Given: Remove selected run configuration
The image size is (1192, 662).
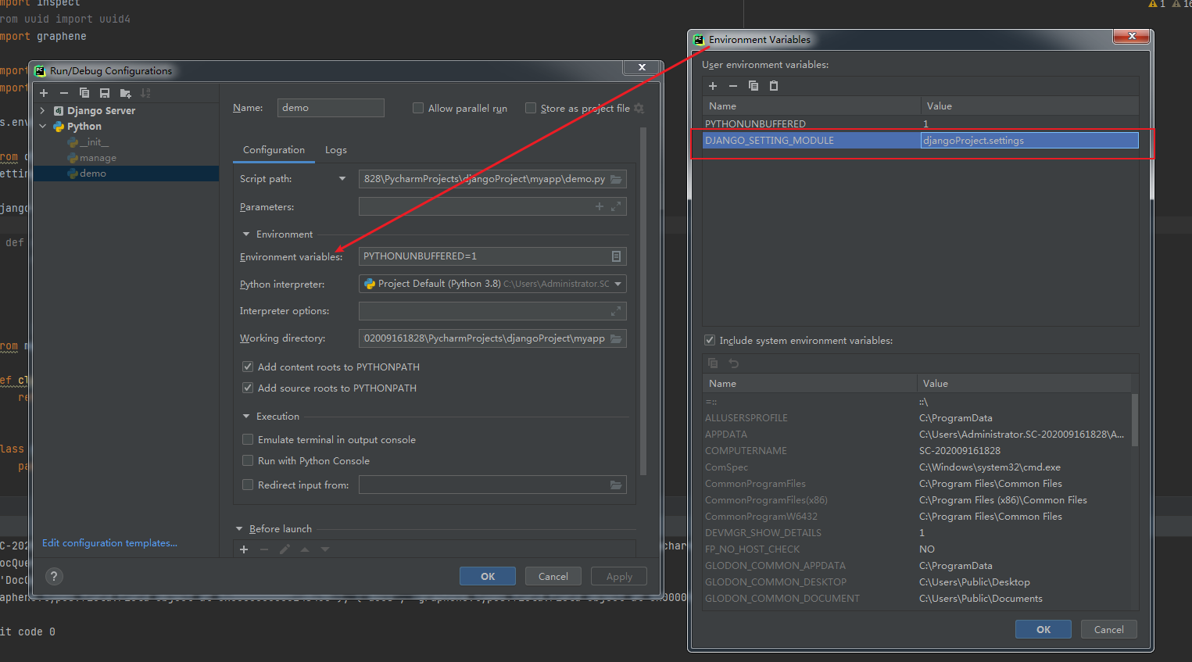Looking at the screenshot, I should (64, 93).
